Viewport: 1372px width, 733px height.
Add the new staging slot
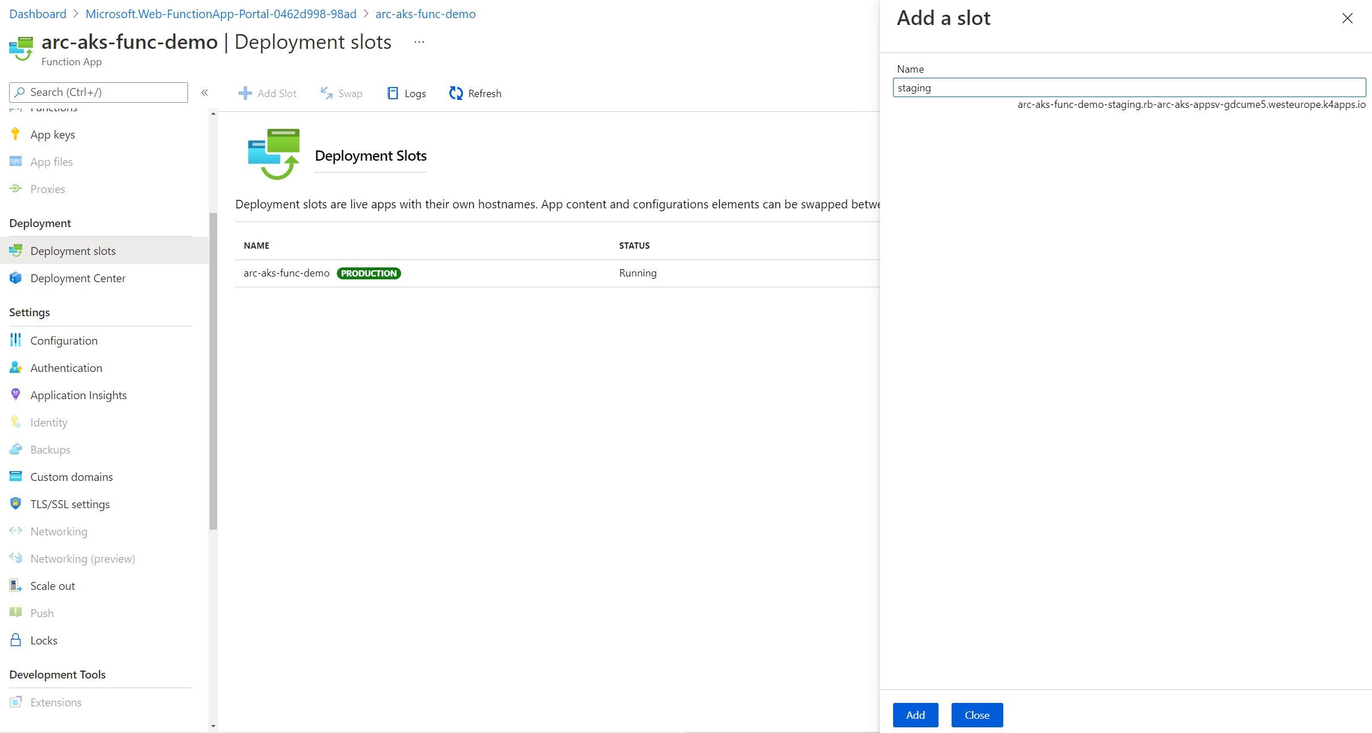[915, 715]
